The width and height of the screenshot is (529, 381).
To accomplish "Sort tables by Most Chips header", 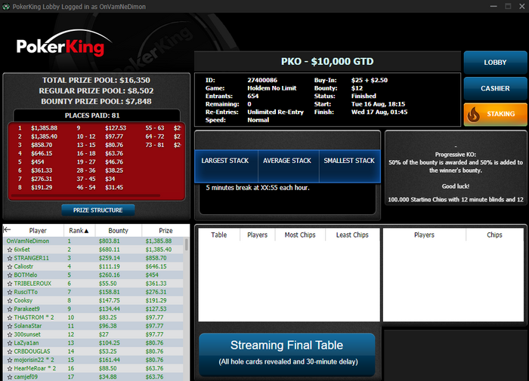I will (300, 235).
